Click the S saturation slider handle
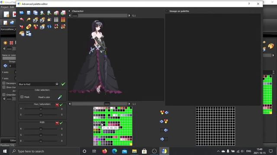277x155 pixels. click(x=41, y=115)
